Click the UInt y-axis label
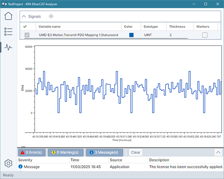224x179 pixels. click(x=22, y=88)
